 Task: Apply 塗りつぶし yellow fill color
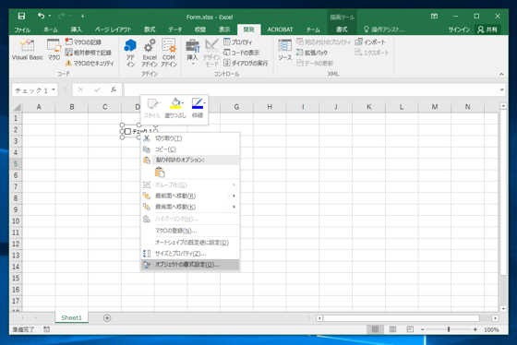coord(175,103)
